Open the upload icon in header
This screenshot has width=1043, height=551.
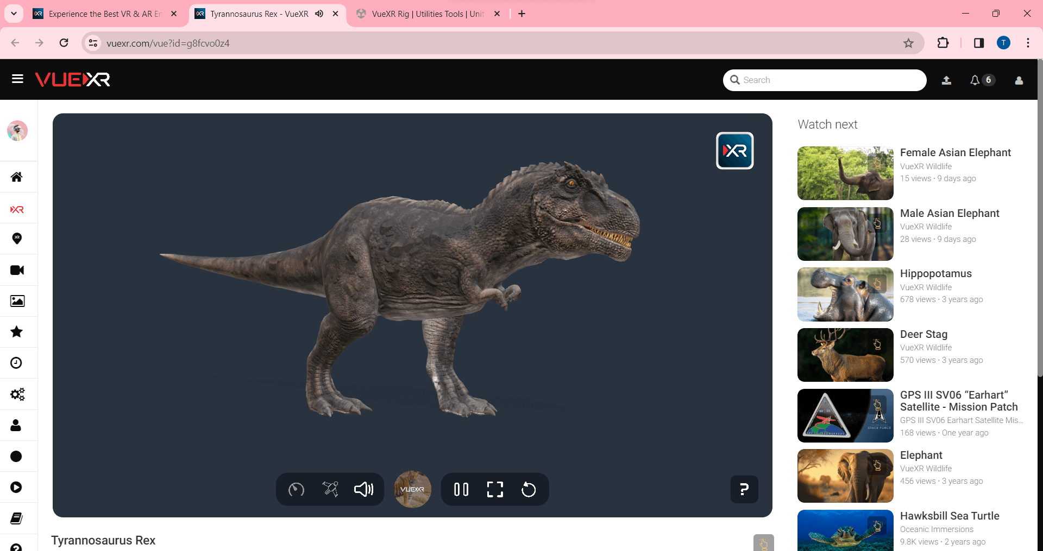pyautogui.click(x=946, y=80)
